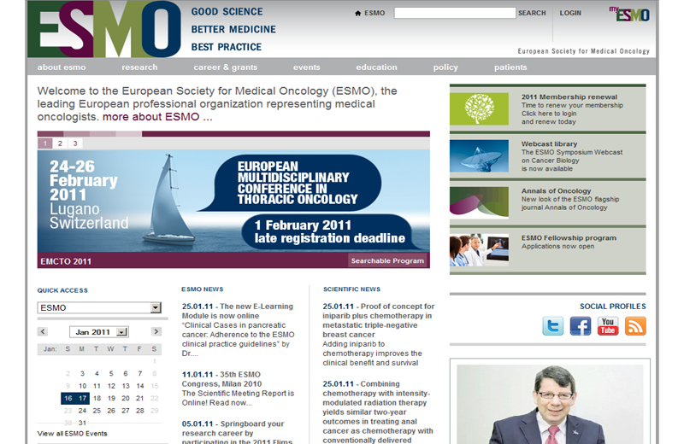
Task: Go to previous calendar month arrow
Action: (42, 331)
